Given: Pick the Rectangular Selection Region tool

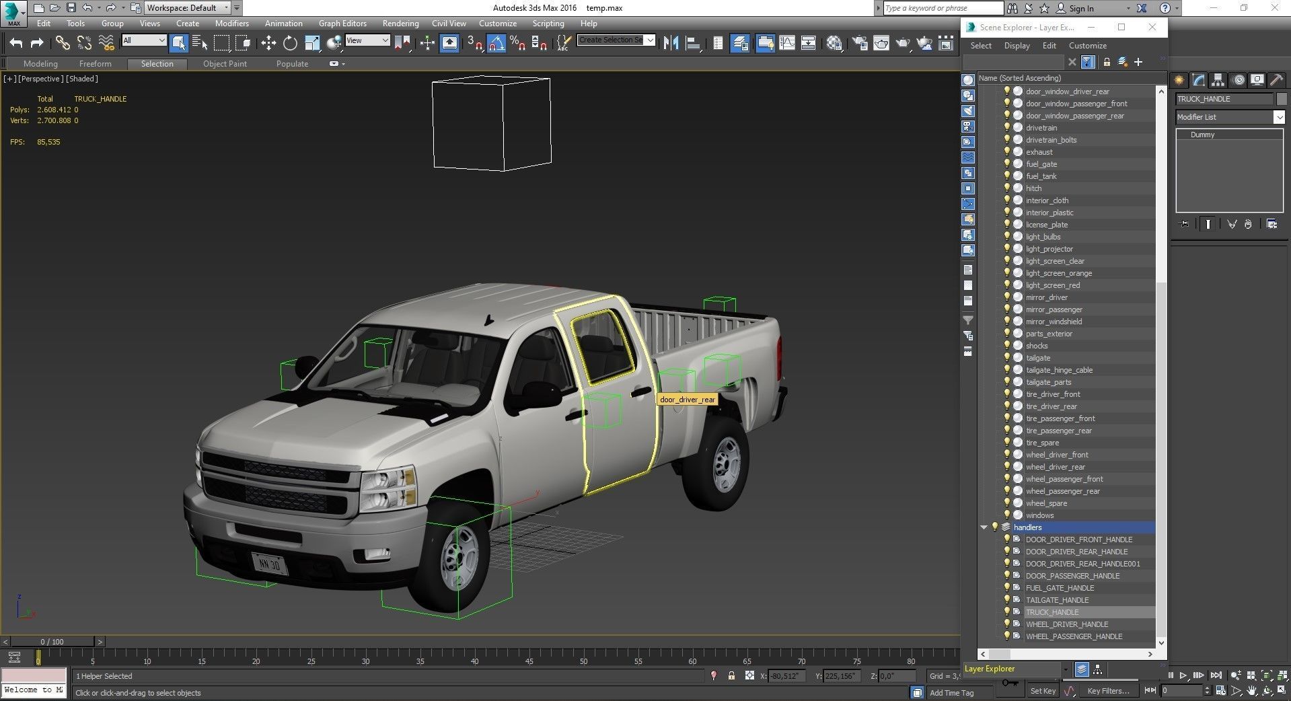Looking at the screenshot, I should [x=221, y=43].
